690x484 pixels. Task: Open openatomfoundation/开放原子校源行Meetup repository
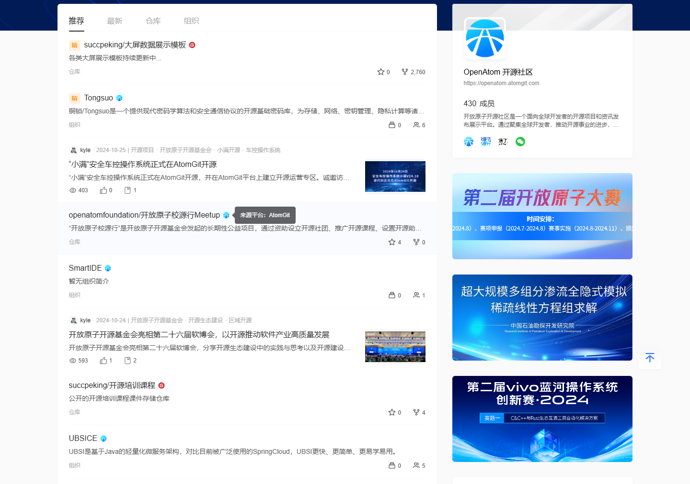click(x=144, y=215)
